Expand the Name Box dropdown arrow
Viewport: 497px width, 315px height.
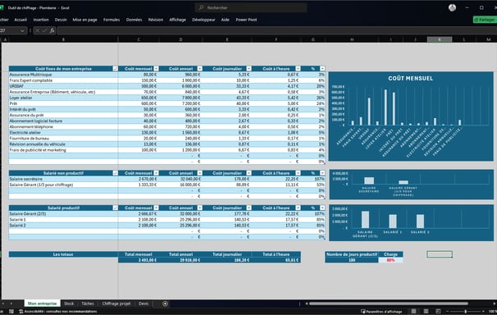pos(22,30)
